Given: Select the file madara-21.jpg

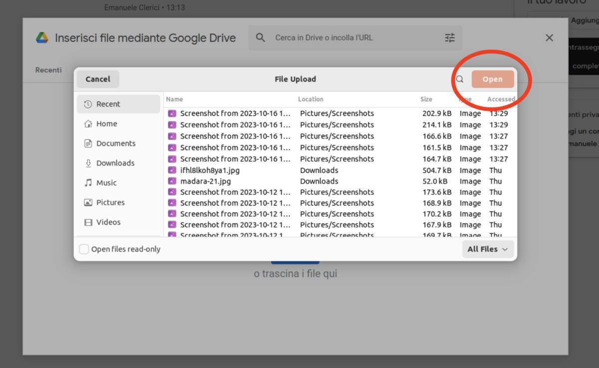Looking at the screenshot, I should pos(205,181).
